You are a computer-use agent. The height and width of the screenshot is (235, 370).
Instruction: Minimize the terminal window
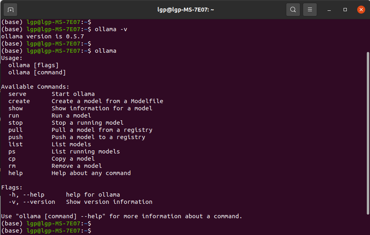coord(329,10)
